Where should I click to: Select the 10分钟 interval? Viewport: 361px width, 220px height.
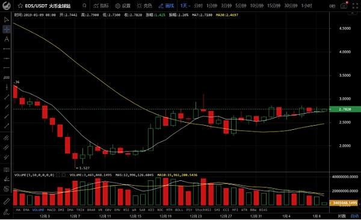[257, 6]
